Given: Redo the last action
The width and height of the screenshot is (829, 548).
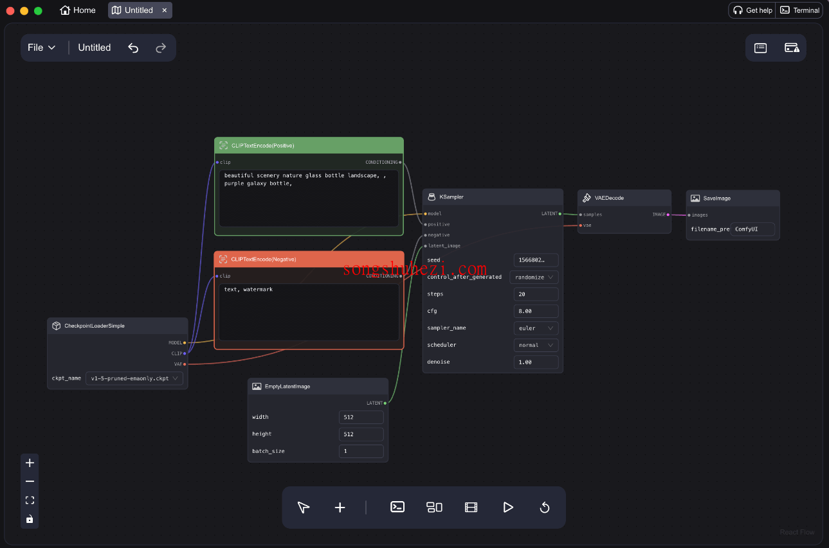Looking at the screenshot, I should tap(161, 48).
